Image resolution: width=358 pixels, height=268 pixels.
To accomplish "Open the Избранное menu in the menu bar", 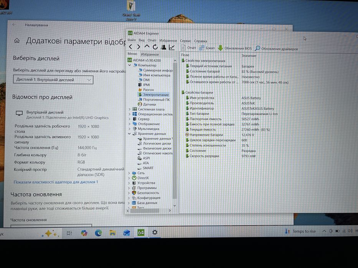I will point(168,41).
